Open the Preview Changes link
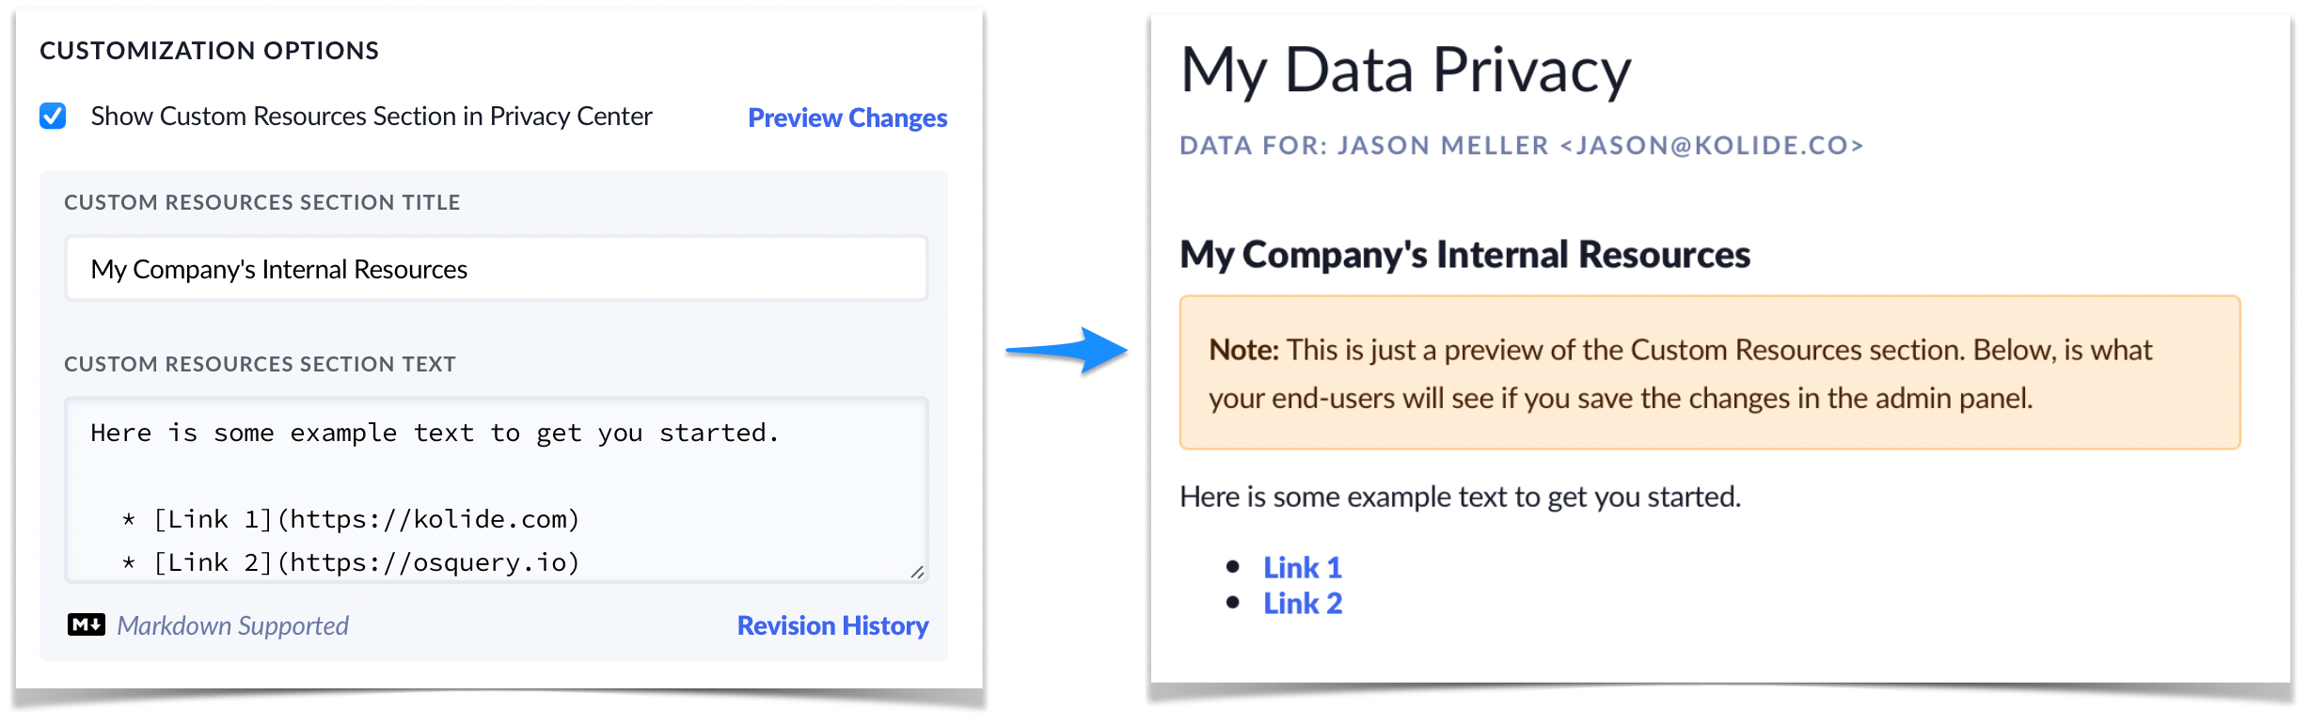Viewport: 2310px width, 726px height. coord(846,118)
